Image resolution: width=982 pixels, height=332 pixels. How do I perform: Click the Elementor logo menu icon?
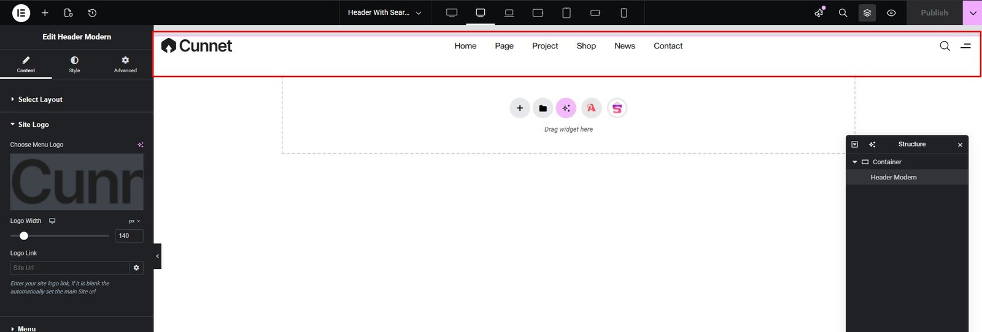[21, 13]
